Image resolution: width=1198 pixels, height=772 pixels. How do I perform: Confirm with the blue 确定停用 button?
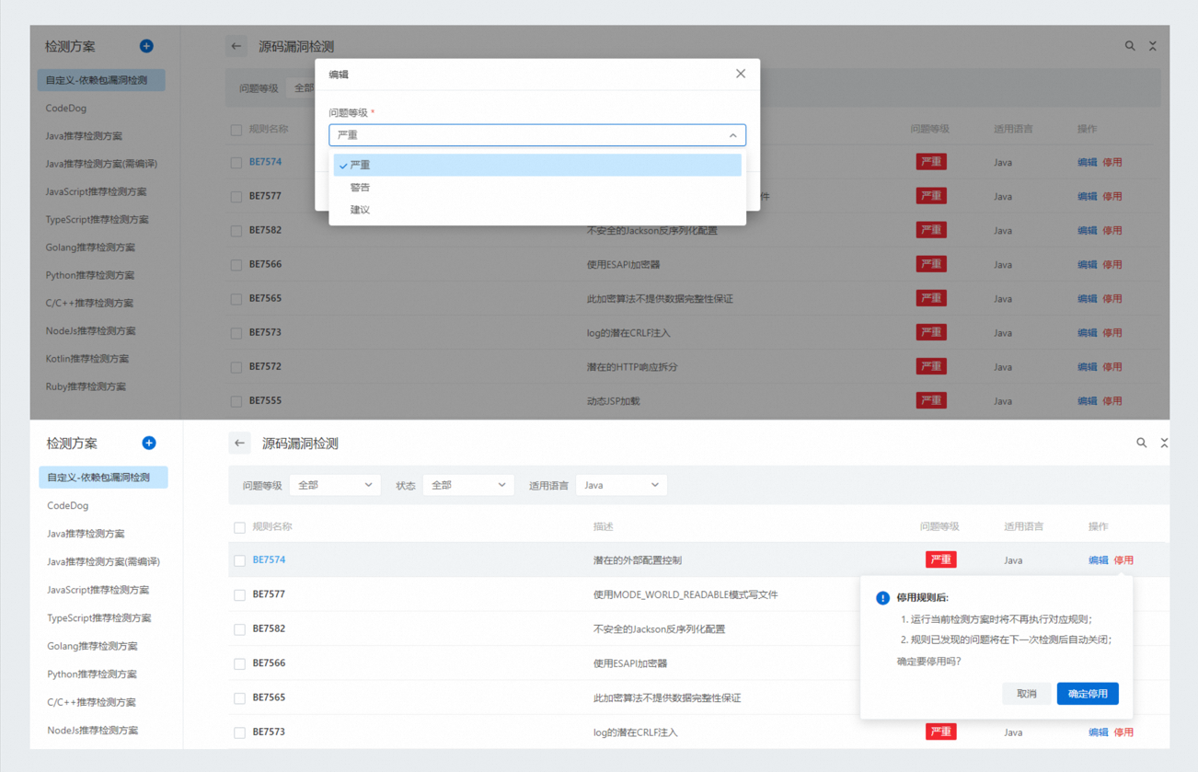(1088, 694)
